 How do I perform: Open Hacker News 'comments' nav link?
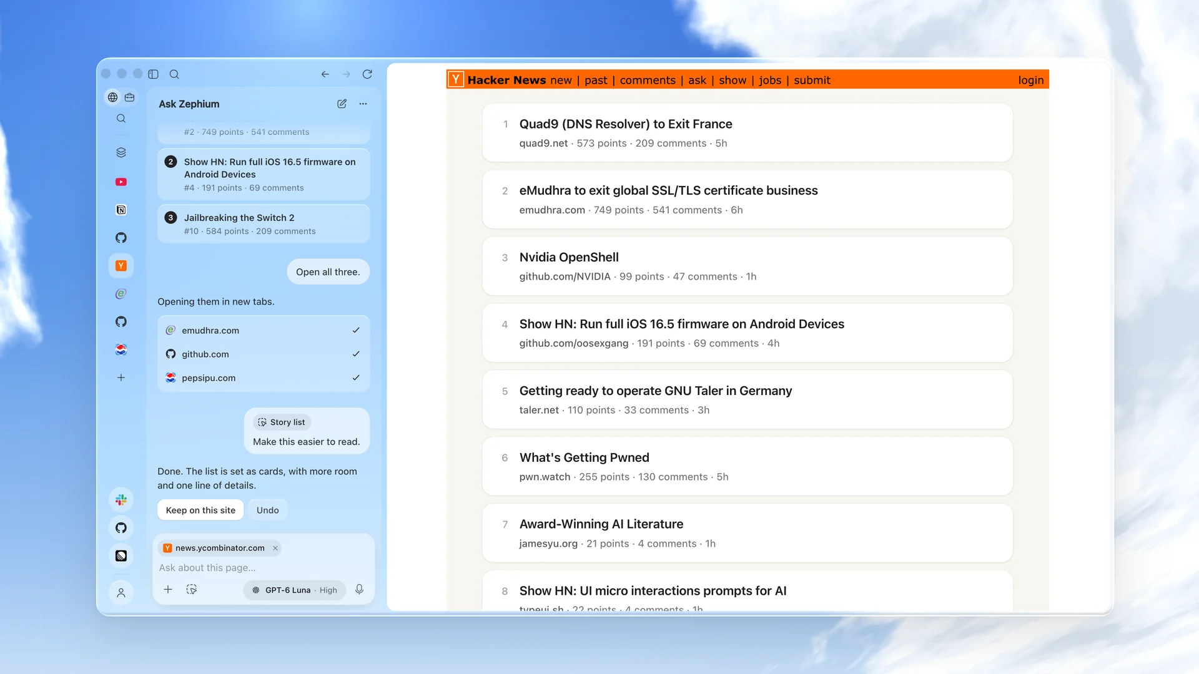(x=647, y=80)
